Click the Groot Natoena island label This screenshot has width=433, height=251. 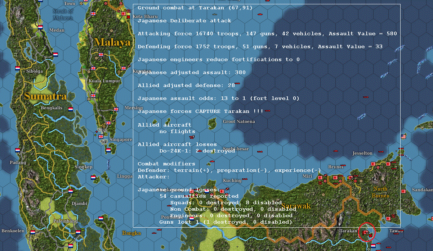[x=239, y=122]
